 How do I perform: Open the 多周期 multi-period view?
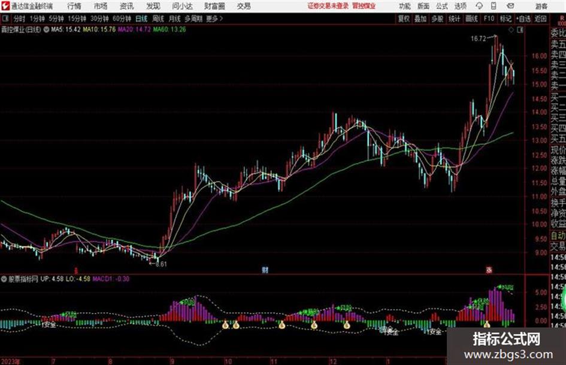193,19
